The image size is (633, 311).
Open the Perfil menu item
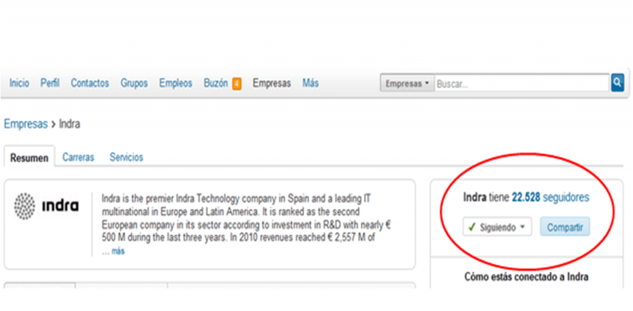tap(50, 83)
